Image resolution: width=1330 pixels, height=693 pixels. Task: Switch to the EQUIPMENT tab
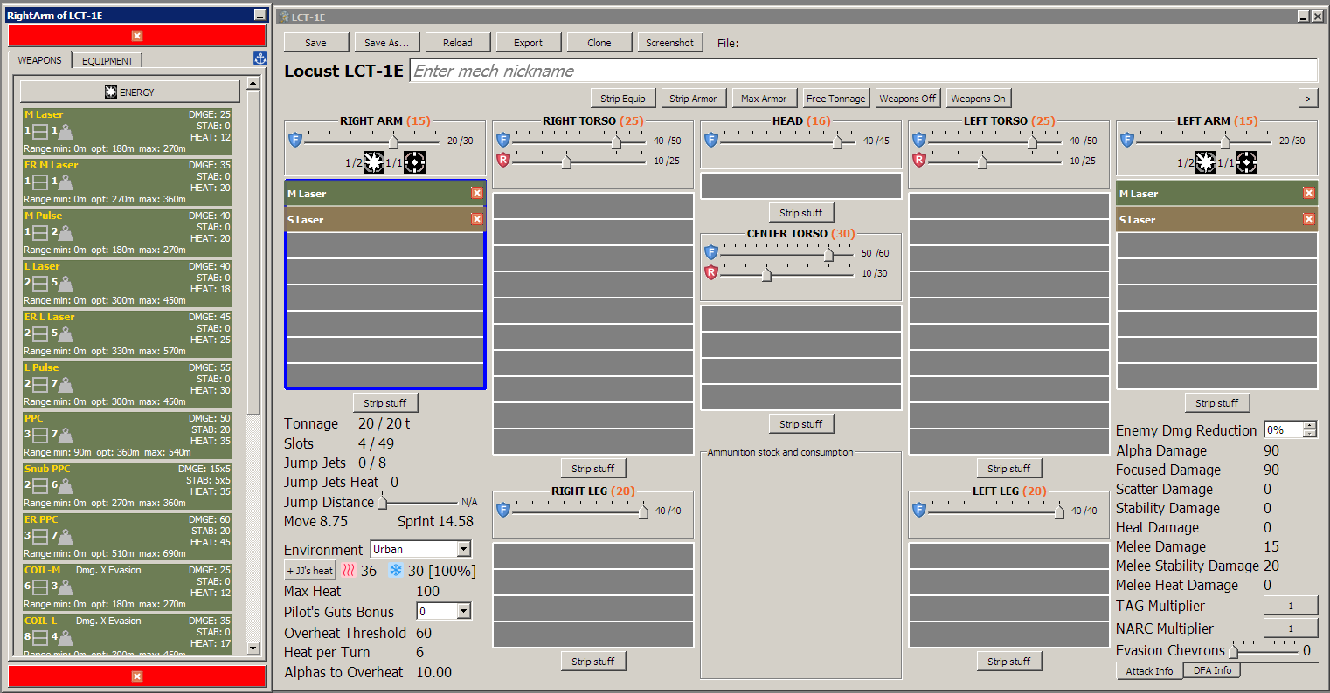108,61
